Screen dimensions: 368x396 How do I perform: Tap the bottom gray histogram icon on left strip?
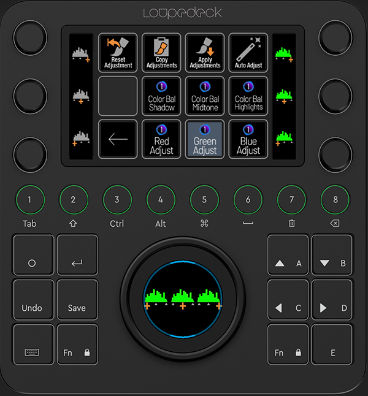coord(81,139)
